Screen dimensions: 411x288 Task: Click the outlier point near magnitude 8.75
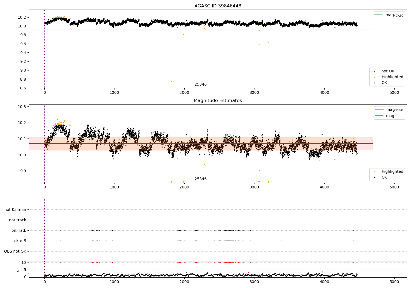(x=172, y=81)
